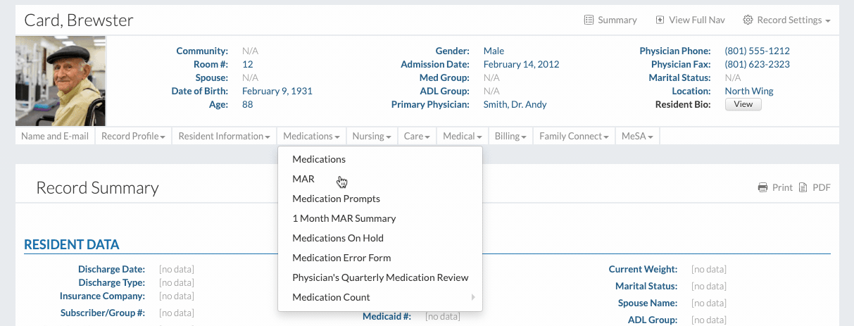The width and height of the screenshot is (854, 326).
Task: Open the Resident Information dropdown
Action: tap(224, 137)
